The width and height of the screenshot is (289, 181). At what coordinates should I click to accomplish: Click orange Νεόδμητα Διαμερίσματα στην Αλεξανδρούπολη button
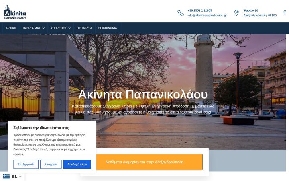[x=144, y=162]
